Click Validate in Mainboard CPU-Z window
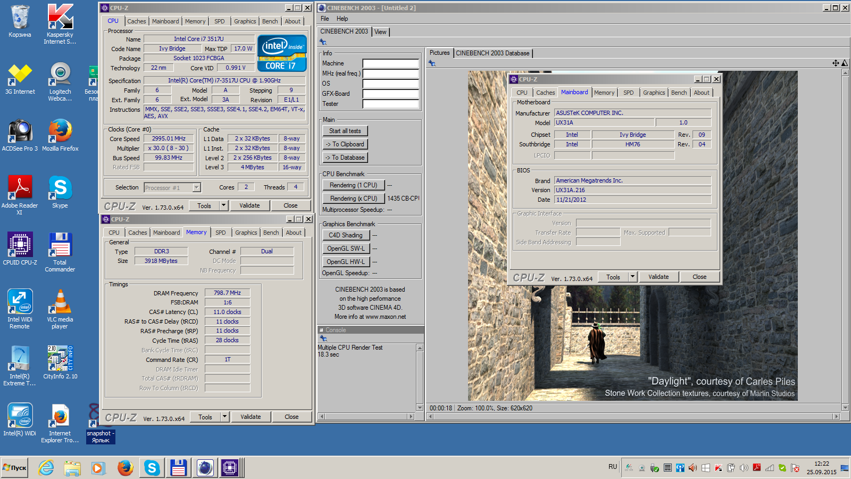This screenshot has height=479, width=851. tap(658, 277)
